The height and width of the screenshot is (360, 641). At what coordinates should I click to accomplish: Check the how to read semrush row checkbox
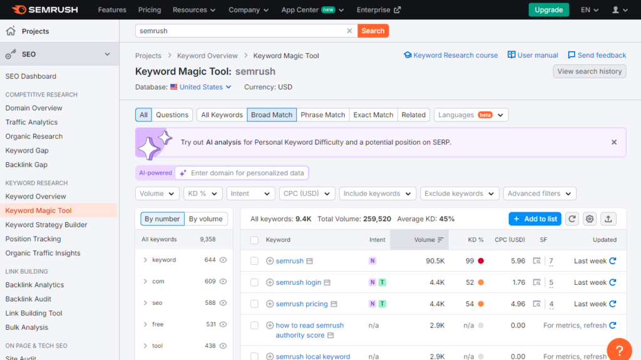254,325
